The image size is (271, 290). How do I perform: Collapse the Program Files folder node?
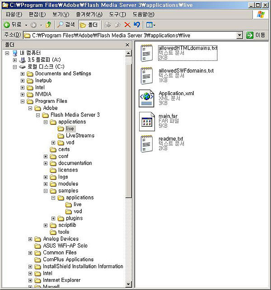23,101
